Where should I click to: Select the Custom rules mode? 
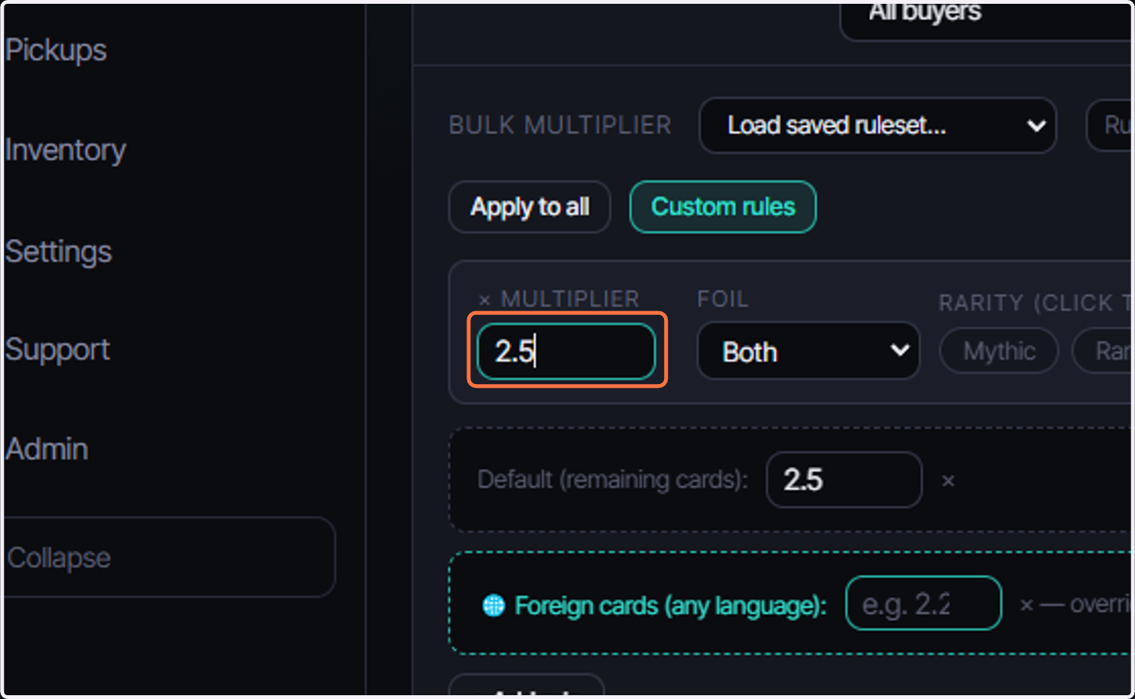723,207
